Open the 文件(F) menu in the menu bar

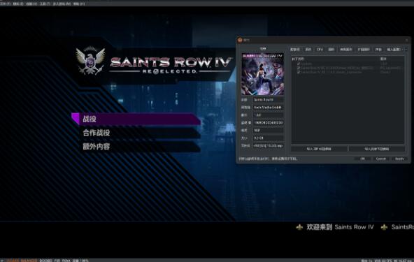coord(5,4)
